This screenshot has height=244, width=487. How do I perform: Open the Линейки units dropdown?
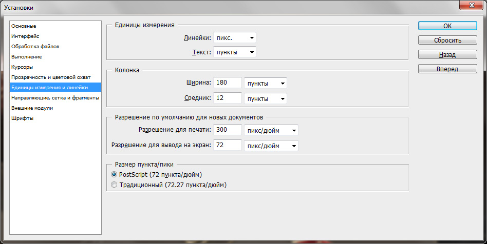click(234, 37)
